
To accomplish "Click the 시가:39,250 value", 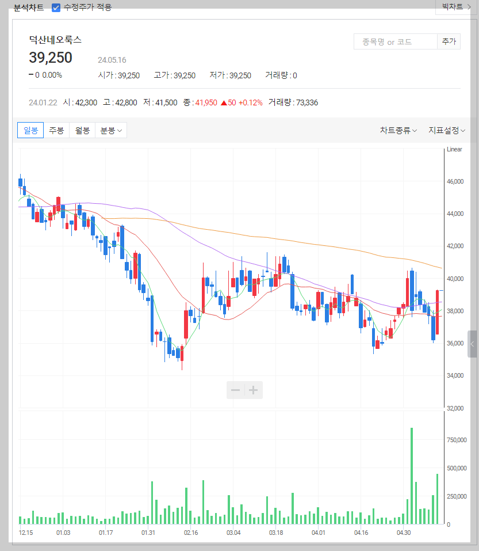I will coord(118,75).
